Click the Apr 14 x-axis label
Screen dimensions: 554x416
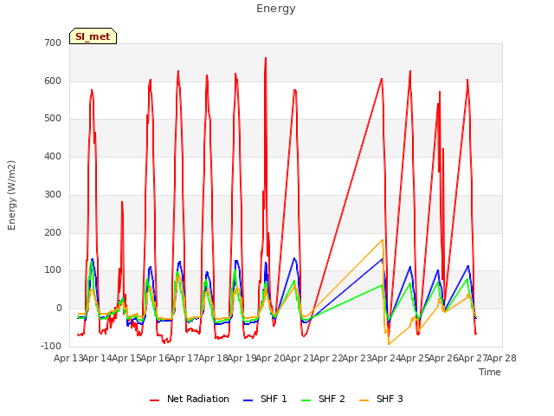tap(98, 358)
